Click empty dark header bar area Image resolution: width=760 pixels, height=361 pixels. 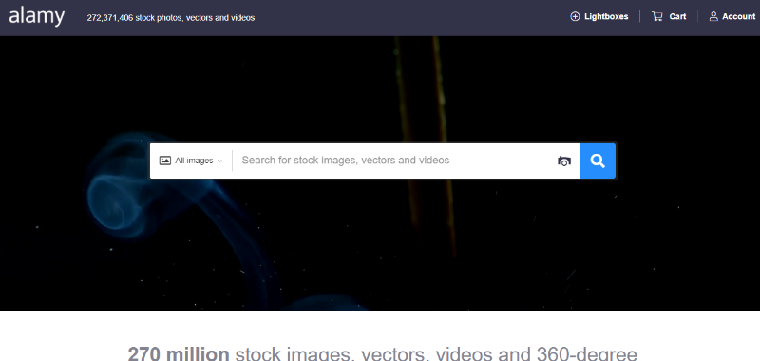(x=412, y=17)
